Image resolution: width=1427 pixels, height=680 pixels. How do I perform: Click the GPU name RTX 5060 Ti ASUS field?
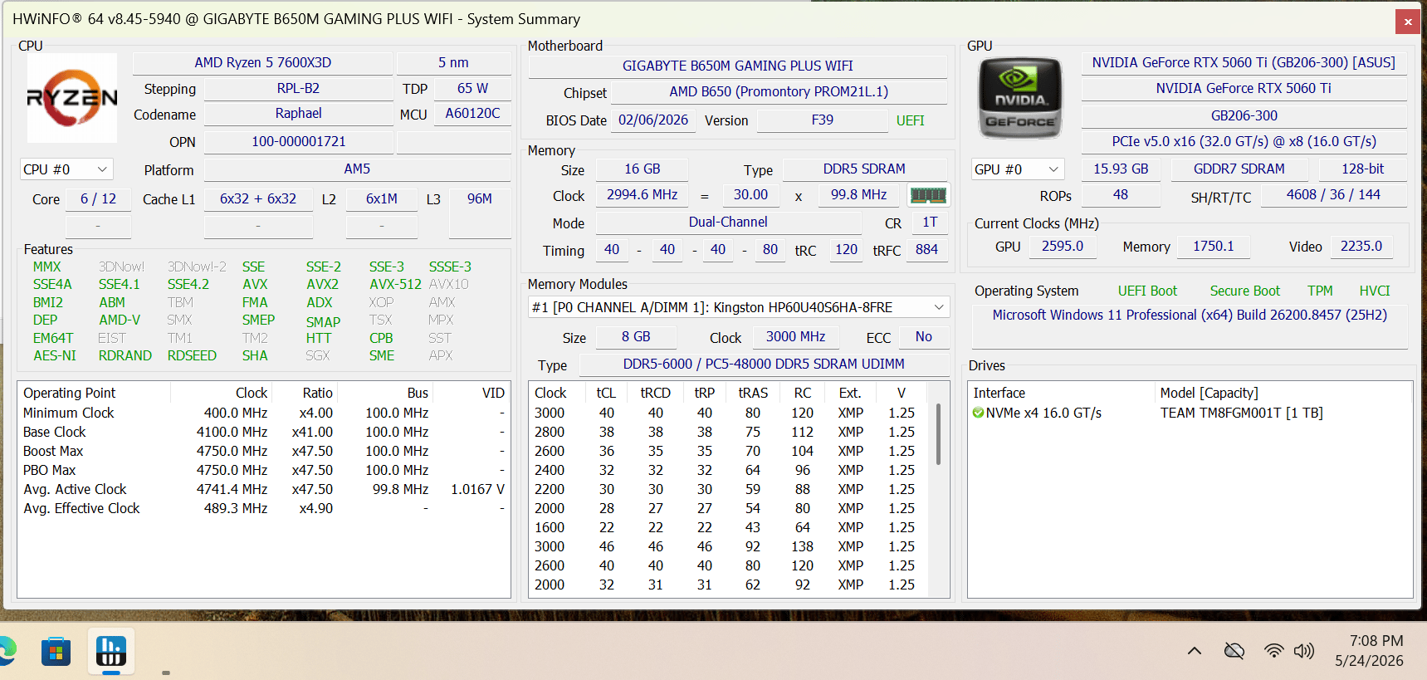[x=1244, y=63]
